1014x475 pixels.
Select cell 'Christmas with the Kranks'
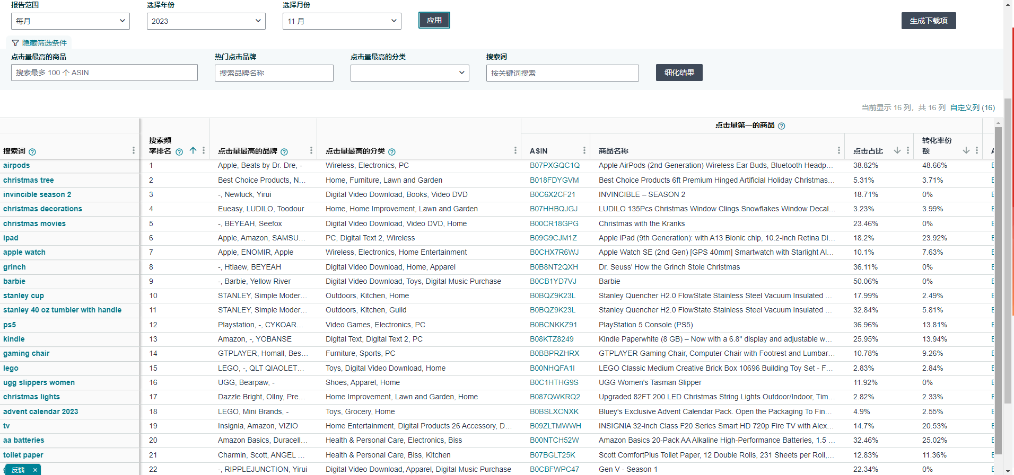point(642,223)
